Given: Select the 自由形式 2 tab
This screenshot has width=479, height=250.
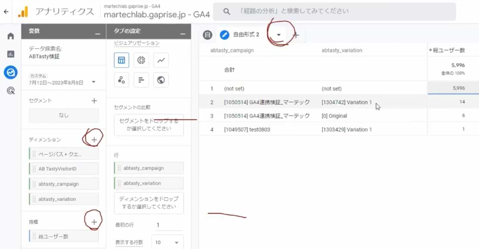Looking at the screenshot, I should pyautogui.click(x=246, y=35).
